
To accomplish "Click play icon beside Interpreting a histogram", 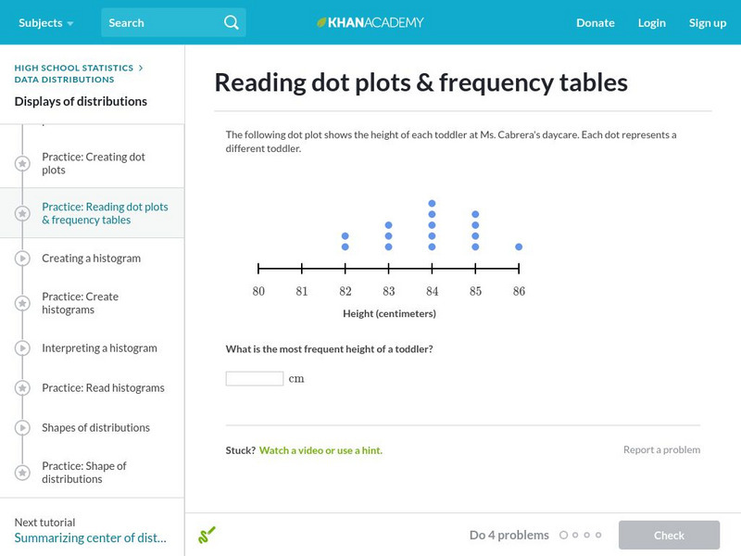I will tap(22, 348).
